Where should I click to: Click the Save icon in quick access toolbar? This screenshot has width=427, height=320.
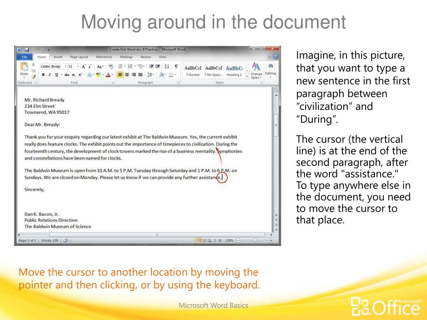click(x=27, y=50)
